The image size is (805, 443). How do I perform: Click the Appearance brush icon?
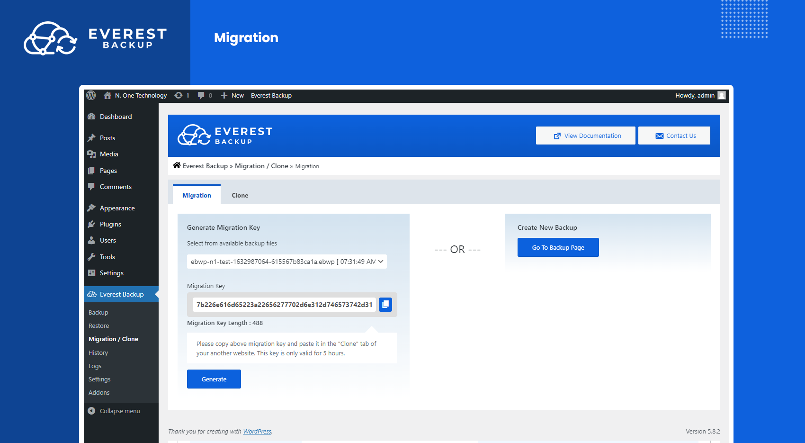click(x=91, y=208)
